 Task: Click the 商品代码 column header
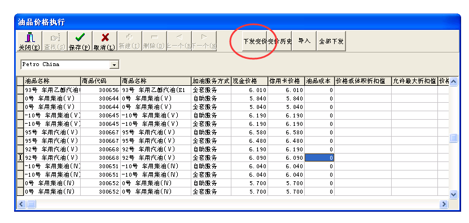[100, 81]
